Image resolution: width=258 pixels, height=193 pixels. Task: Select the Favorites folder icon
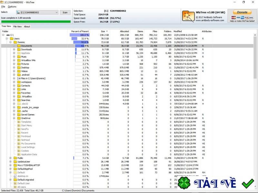coord(19,93)
